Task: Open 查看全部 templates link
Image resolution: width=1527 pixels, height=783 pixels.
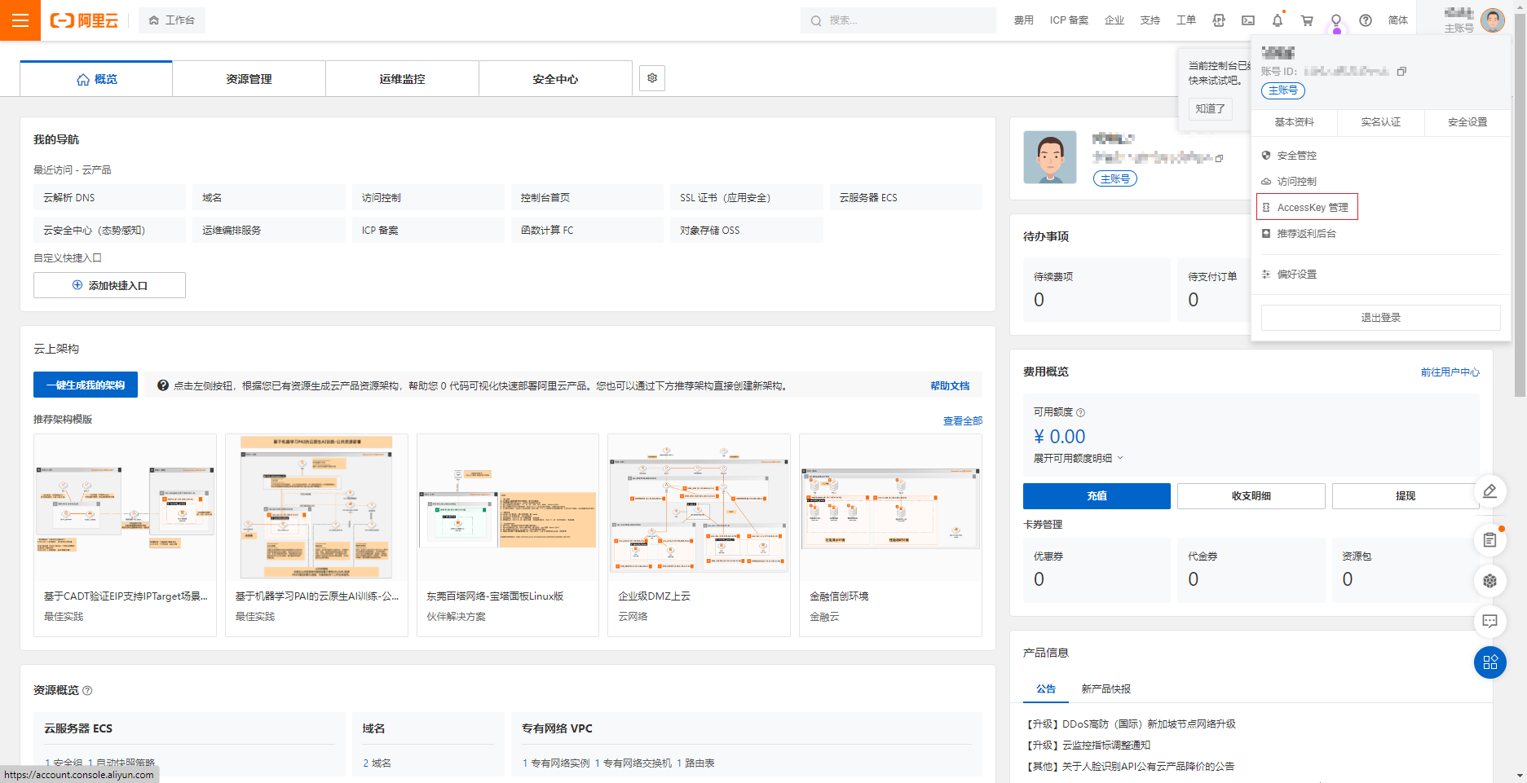Action: pyautogui.click(x=962, y=421)
